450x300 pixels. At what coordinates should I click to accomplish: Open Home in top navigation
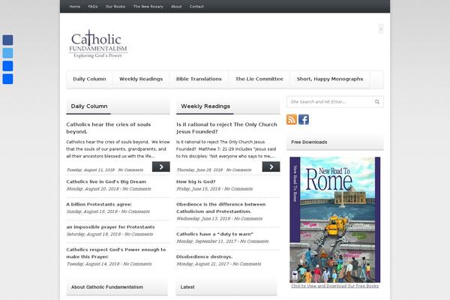click(x=74, y=6)
